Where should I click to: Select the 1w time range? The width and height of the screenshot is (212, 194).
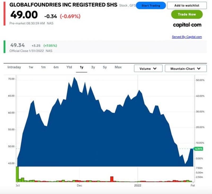[x=31, y=67]
